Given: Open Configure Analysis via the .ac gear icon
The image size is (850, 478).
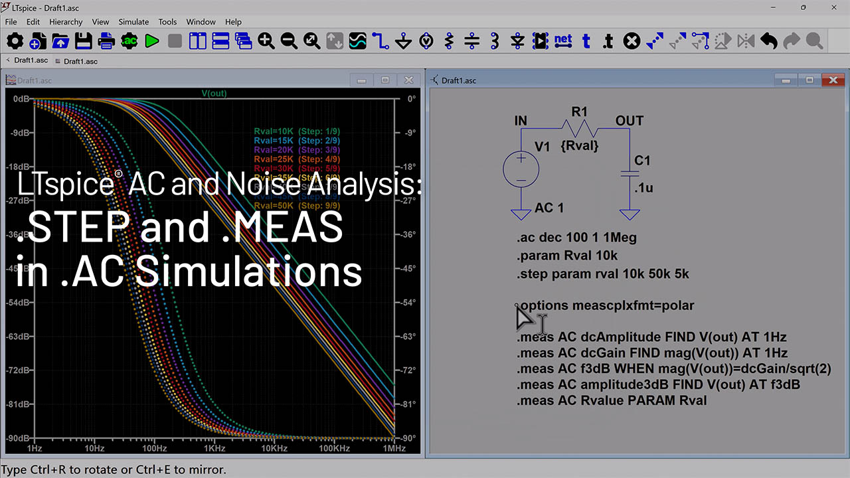Looking at the screenshot, I should click(129, 41).
